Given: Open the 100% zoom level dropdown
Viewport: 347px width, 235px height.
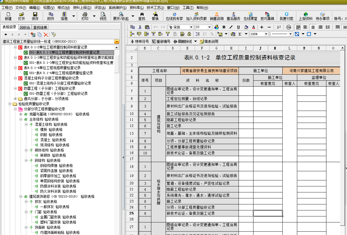Looking at the screenshot, I should tap(266, 34).
